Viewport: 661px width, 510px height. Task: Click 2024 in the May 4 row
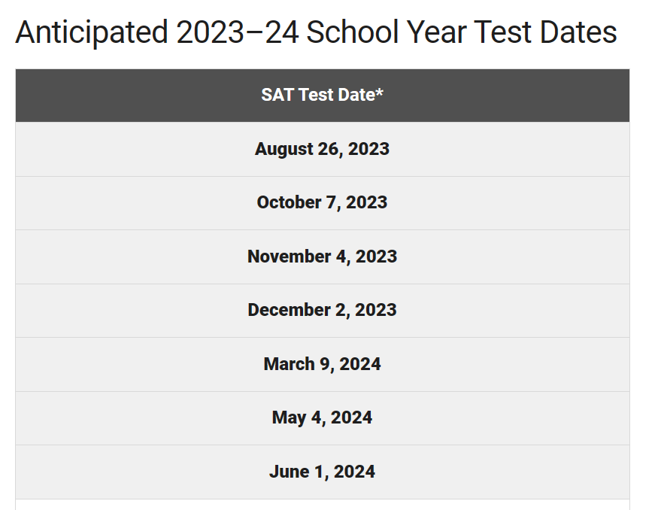(352, 417)
